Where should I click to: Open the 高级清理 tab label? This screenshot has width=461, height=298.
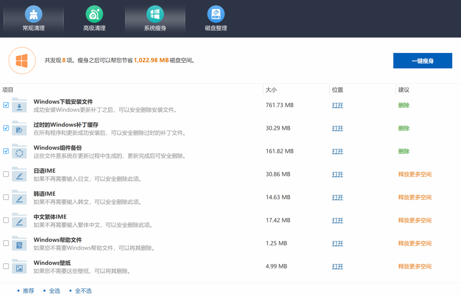(94, 28)
